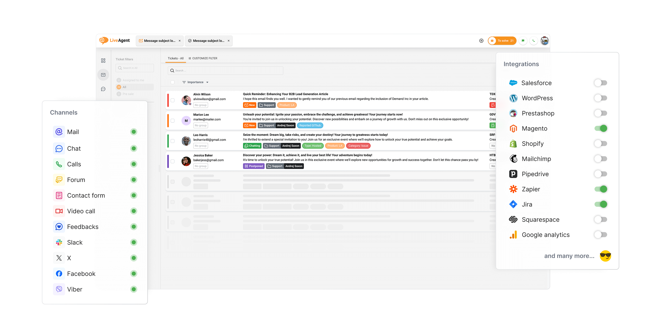The width and height of the screenshot is (646, 317).
Task: Click the green status dot next to Viber
Action: pos(134,289)
